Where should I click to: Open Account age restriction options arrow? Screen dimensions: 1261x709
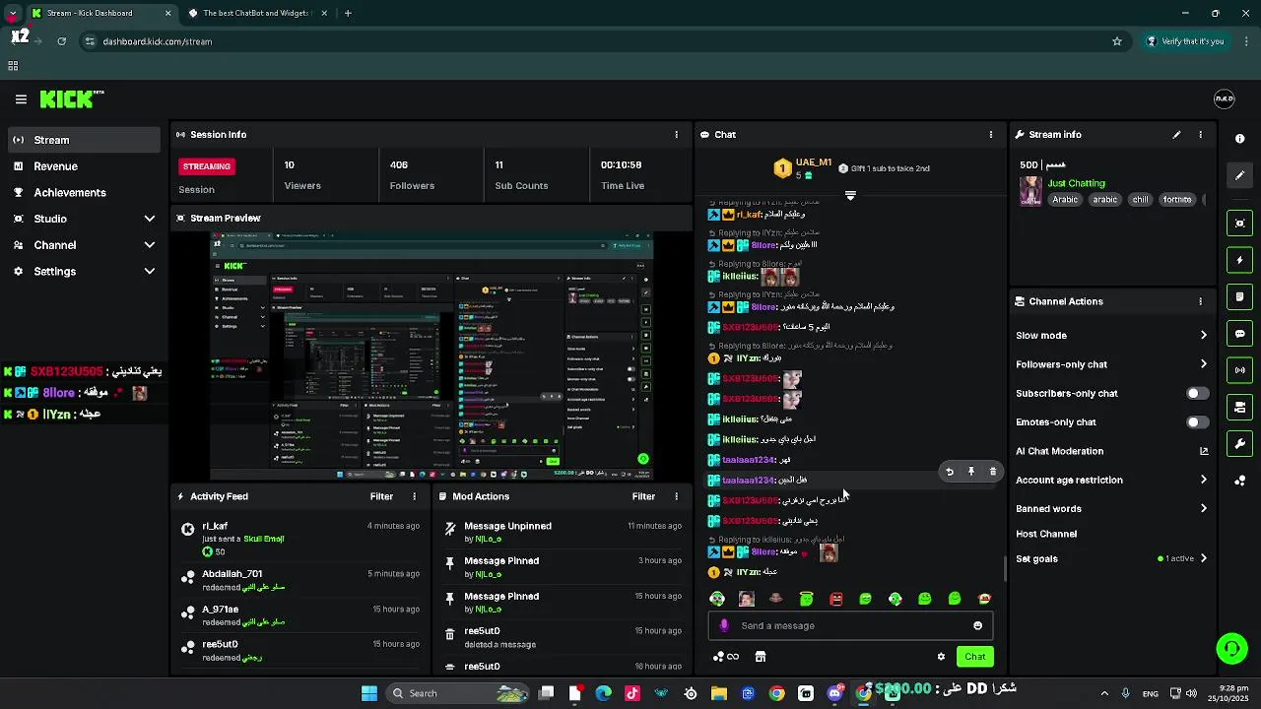point(1203,481)
